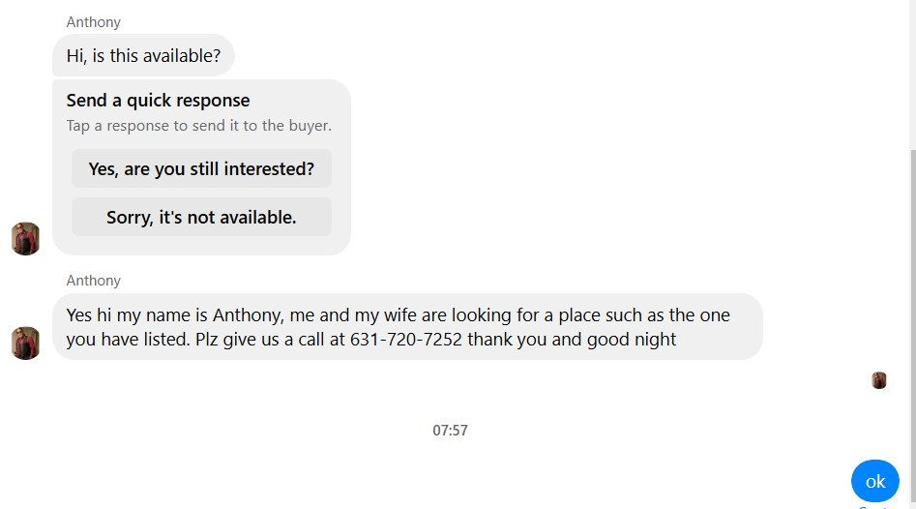
Task: Click the Anthony name above the first message
Action: 94,22
